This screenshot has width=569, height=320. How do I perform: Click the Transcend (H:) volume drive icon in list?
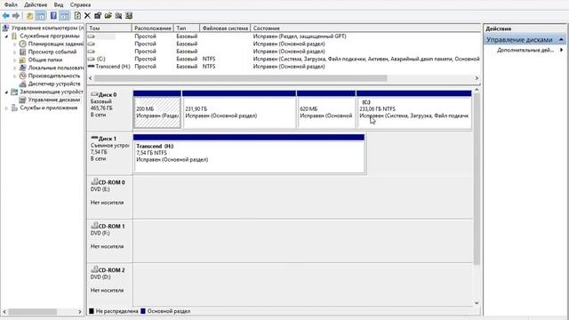pos(91,67)
